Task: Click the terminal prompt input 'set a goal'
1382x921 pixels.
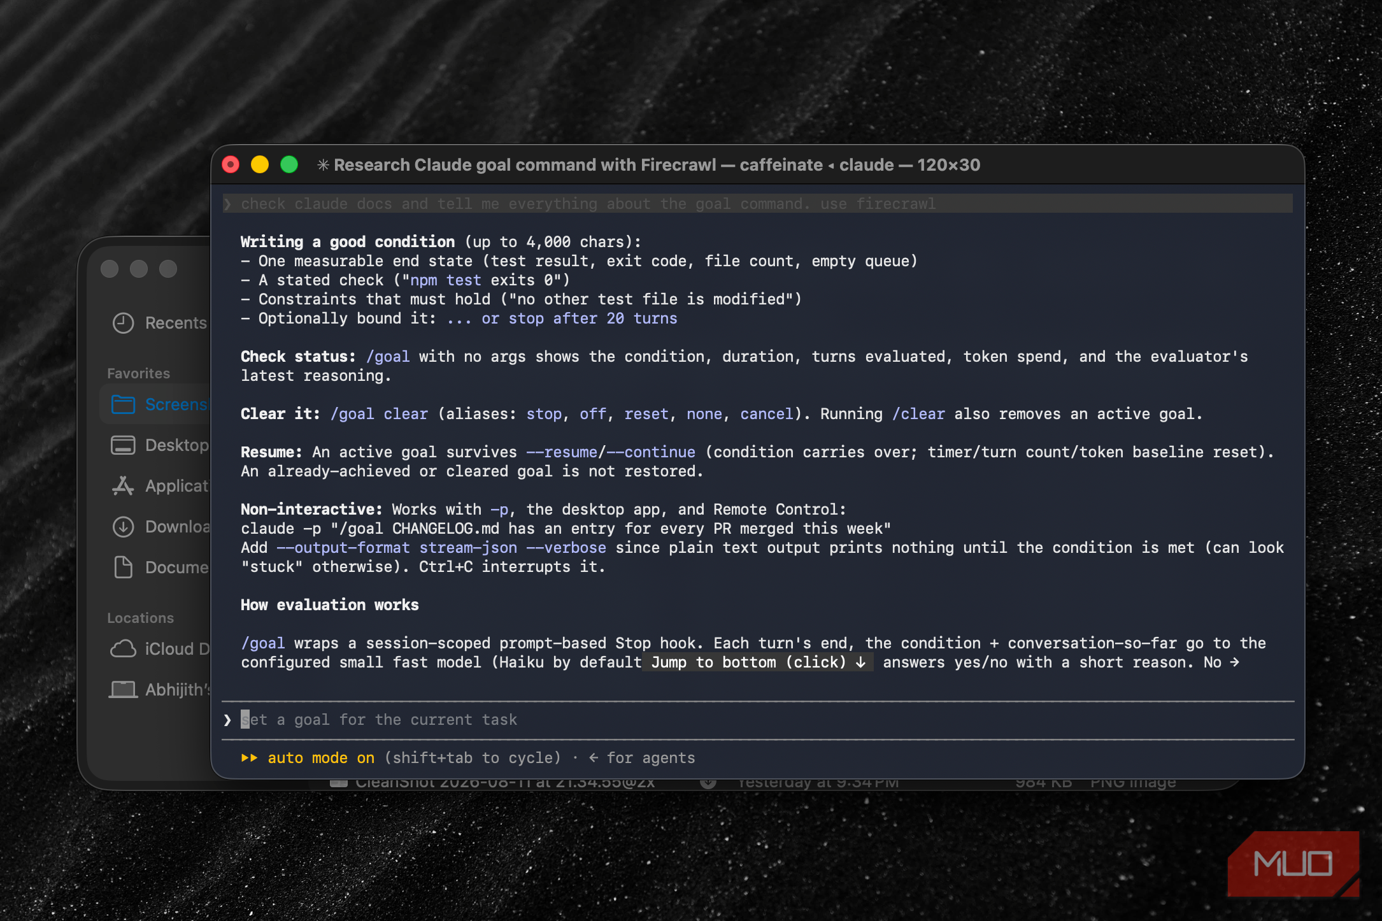Action: coord(758,720)
